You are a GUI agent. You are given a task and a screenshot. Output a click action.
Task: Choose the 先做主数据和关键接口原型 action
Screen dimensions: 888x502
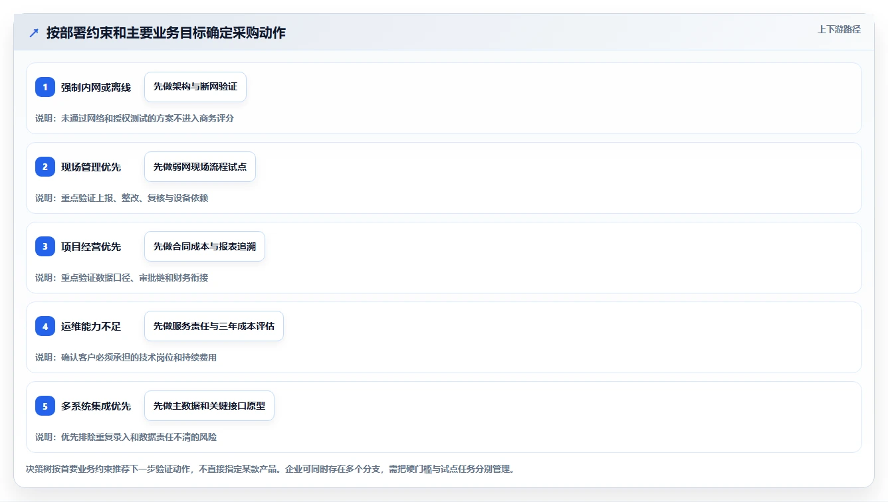[x=209, y=406]
